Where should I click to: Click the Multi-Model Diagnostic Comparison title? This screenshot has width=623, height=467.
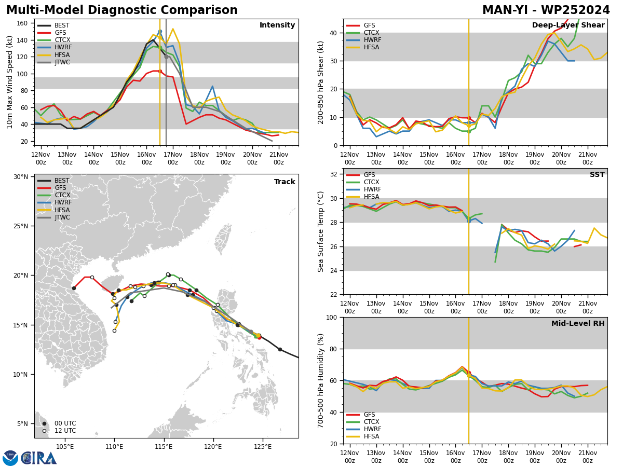coord(122,10)
